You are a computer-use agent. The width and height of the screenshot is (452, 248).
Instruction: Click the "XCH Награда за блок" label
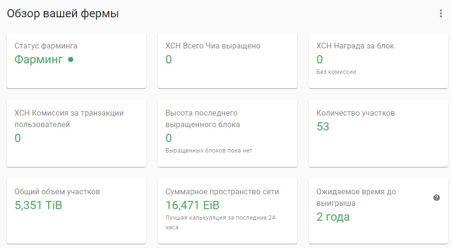[x=355, y=46]
